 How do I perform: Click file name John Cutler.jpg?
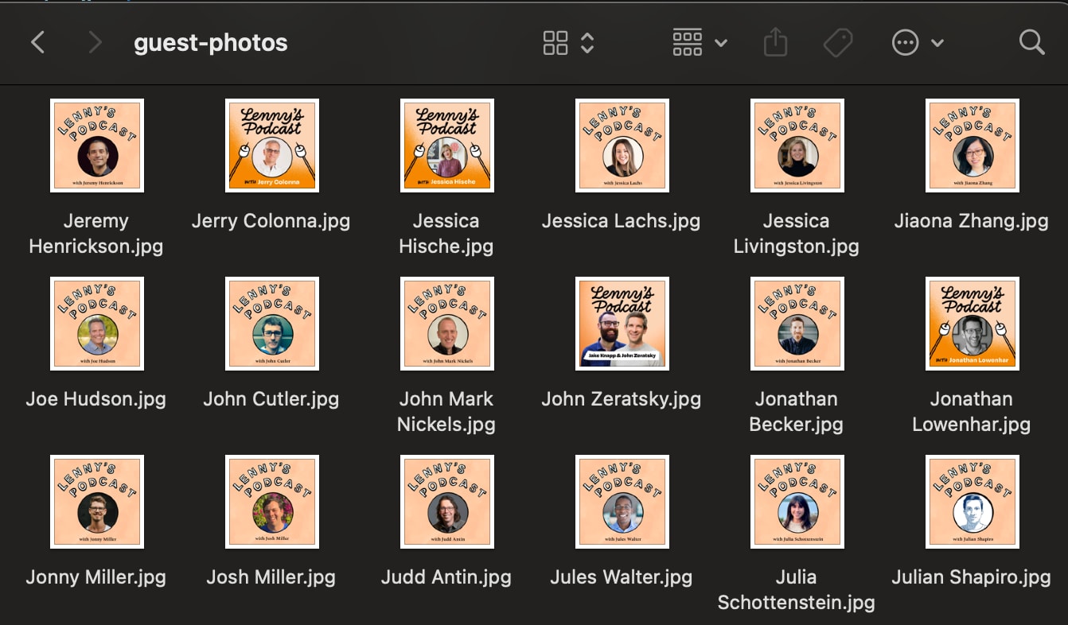click(x=271, y=399)
